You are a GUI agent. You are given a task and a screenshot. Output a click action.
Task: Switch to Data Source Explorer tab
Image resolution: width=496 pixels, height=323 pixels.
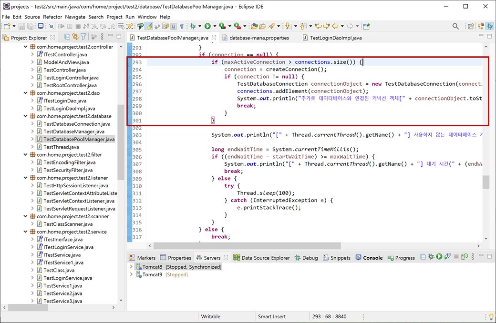[x=262, y=258]
